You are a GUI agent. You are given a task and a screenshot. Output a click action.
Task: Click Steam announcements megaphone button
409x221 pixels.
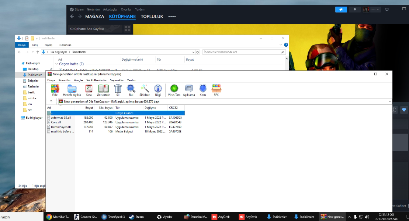coord(341,10)
